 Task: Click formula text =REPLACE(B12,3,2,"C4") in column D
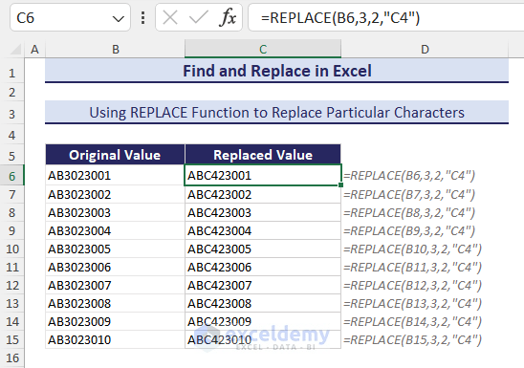413,286
